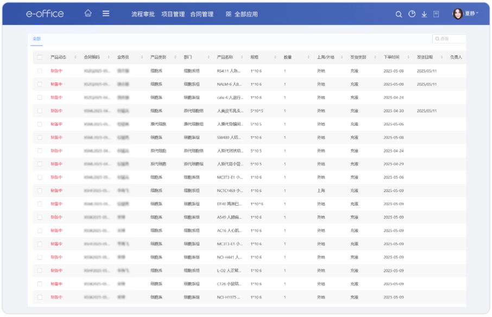Click the e-office logo

(45, 14)
